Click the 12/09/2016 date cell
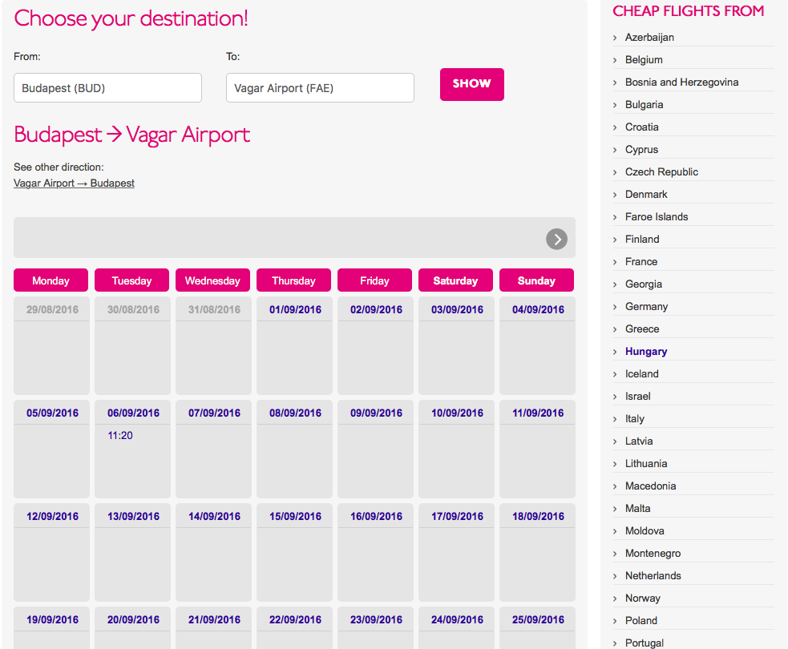This screenshot has width=788, height=649. 52,553
